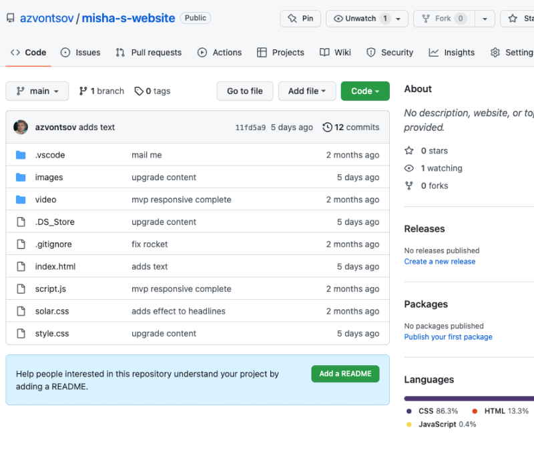
Task: Pin this repository
Action: click(x=300, y=19)
